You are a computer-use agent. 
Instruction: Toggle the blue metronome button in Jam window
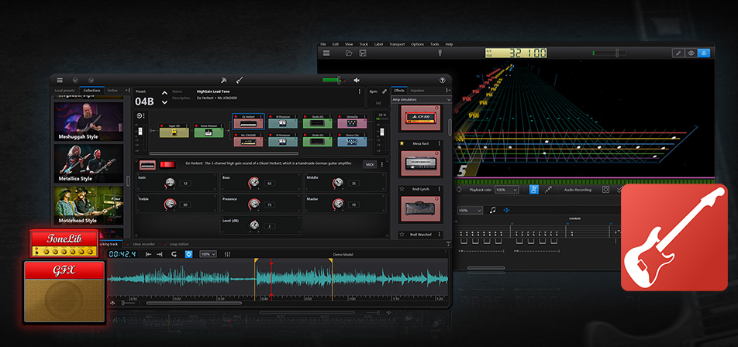pyautogui.click(x=533, y=190)
